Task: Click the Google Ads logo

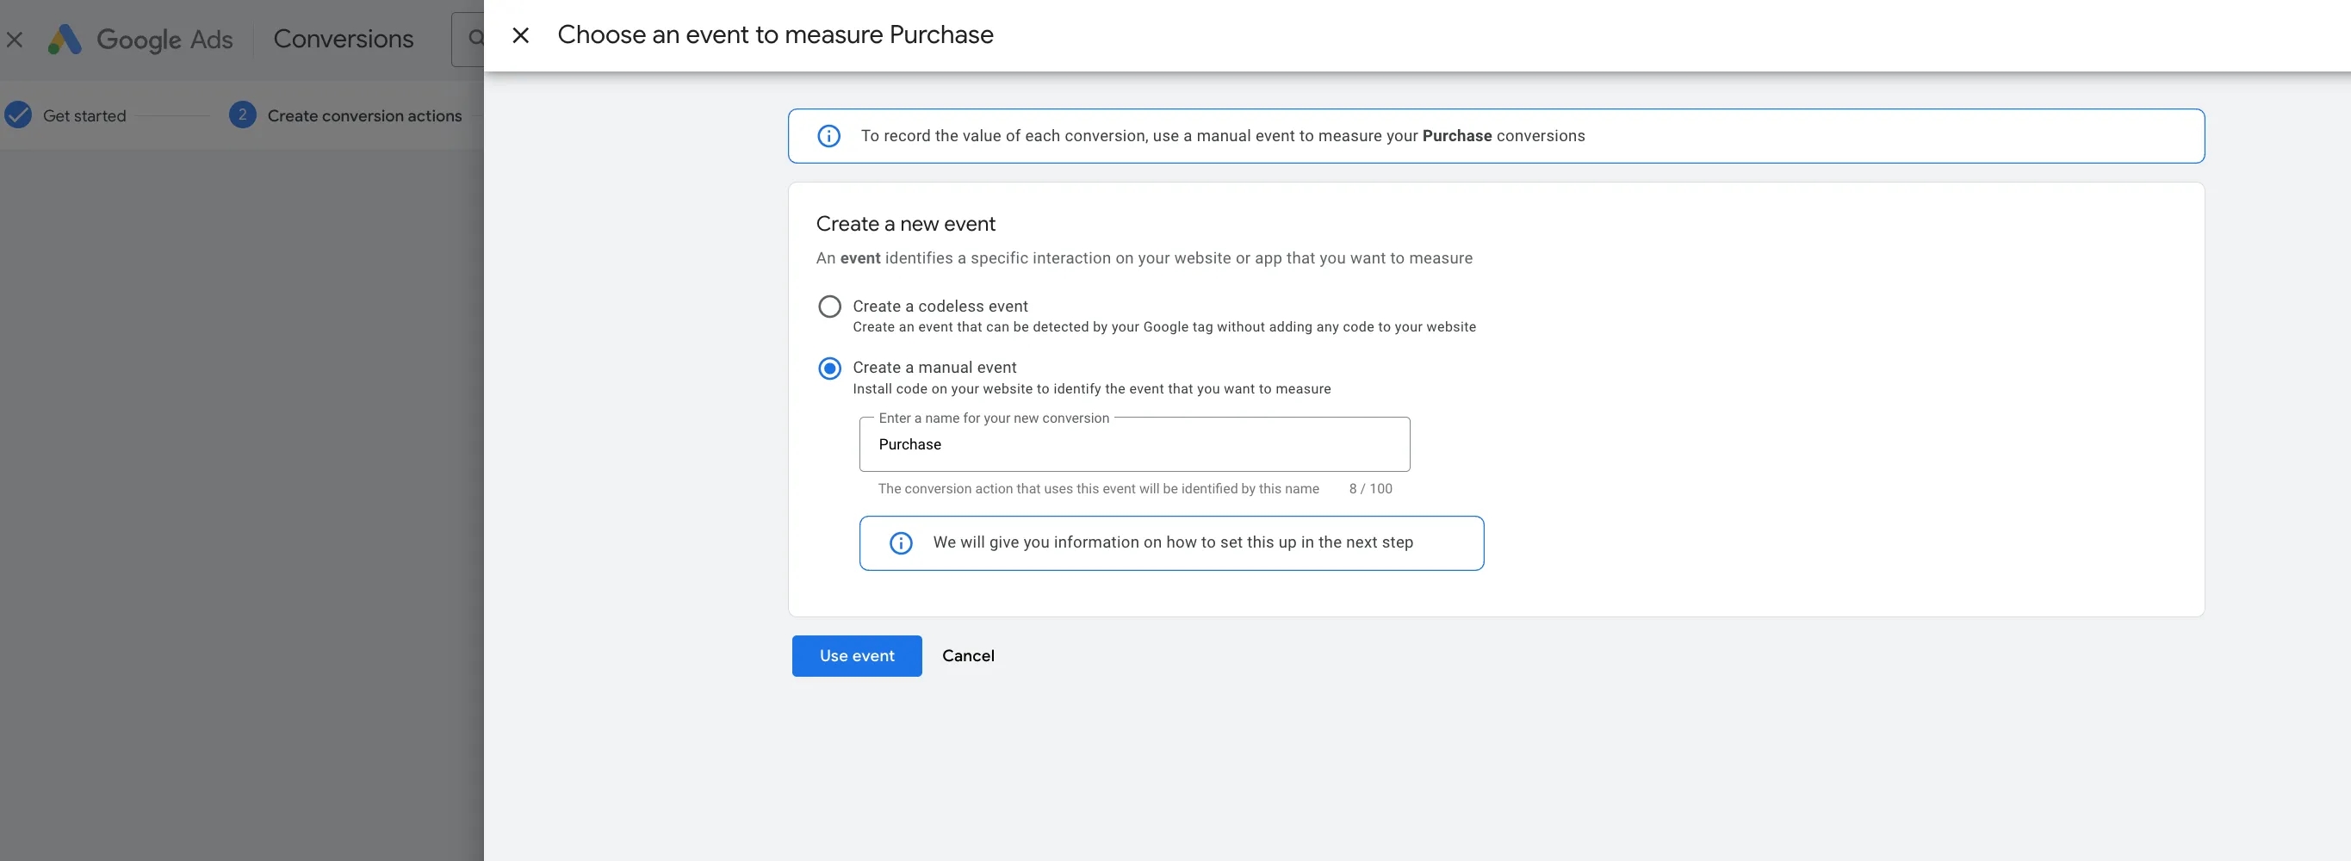Action: point(140,40)
